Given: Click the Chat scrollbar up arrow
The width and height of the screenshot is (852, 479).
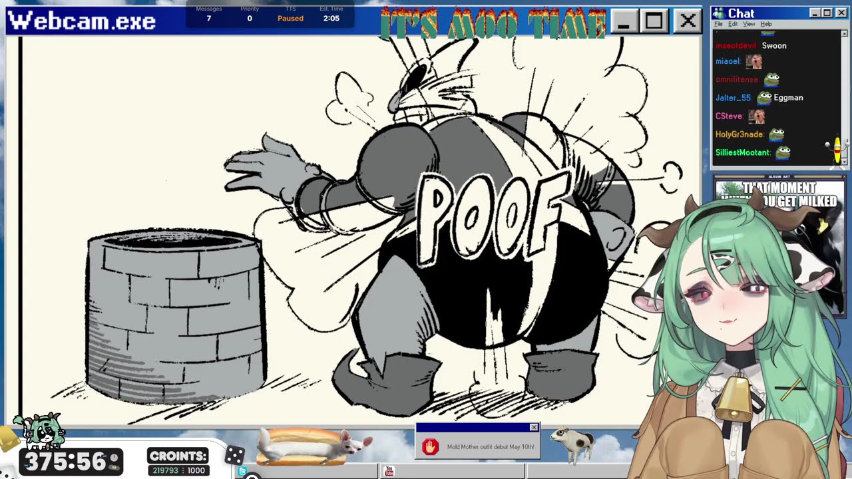Looking at the screenshot, I should tap(844, 33).
